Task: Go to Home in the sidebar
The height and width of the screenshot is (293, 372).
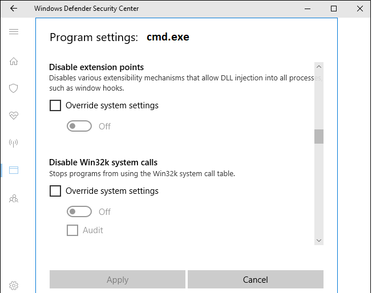Action: tap(14, 62)
